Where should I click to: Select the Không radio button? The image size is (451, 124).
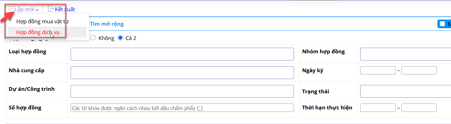point(93,38)
